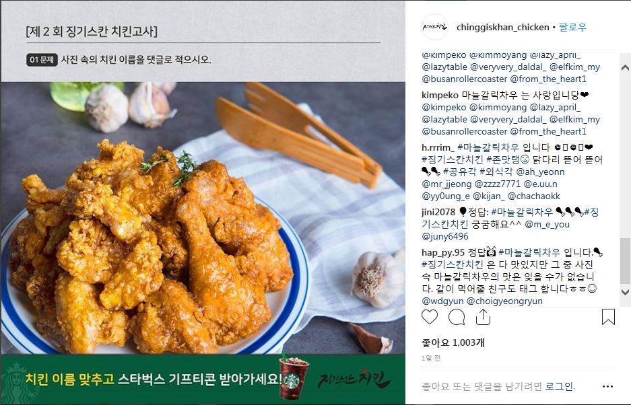Click the comments scrollbar down arrow
Image resolution: width=631 pixels, height=405 pixels.
pyautogui.click(x=625, y=292)
